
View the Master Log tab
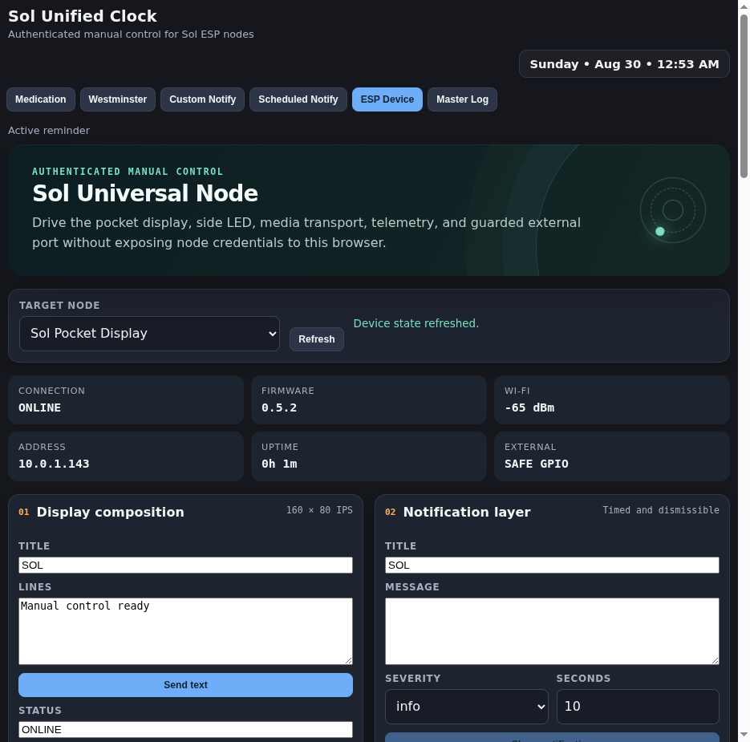pos(462,99)
